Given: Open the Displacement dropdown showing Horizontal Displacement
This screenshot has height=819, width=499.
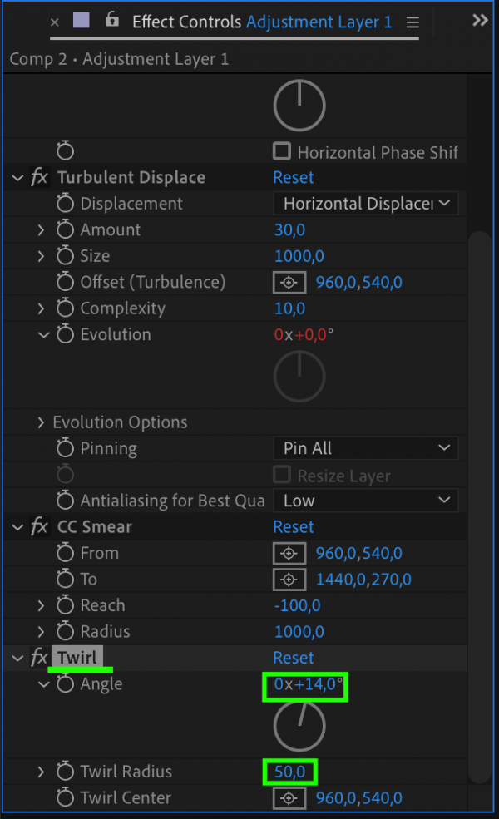Looking at the screenshot, I should pyautogui.click(x=366, y=203).
